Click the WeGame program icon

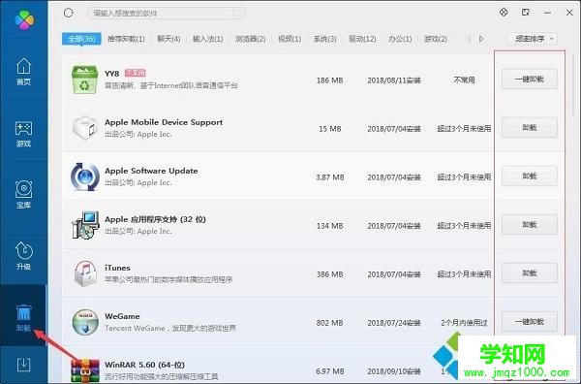(x=85, y=322)
